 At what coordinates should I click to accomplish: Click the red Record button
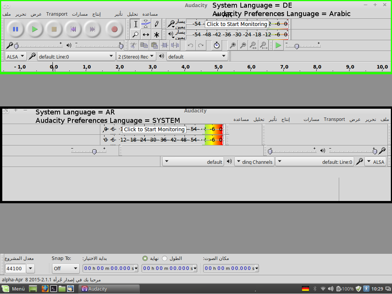point(114,29)
